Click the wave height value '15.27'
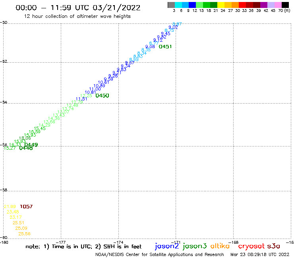Image resolution: width=294 pixels, height=258 pixels. 10,148
